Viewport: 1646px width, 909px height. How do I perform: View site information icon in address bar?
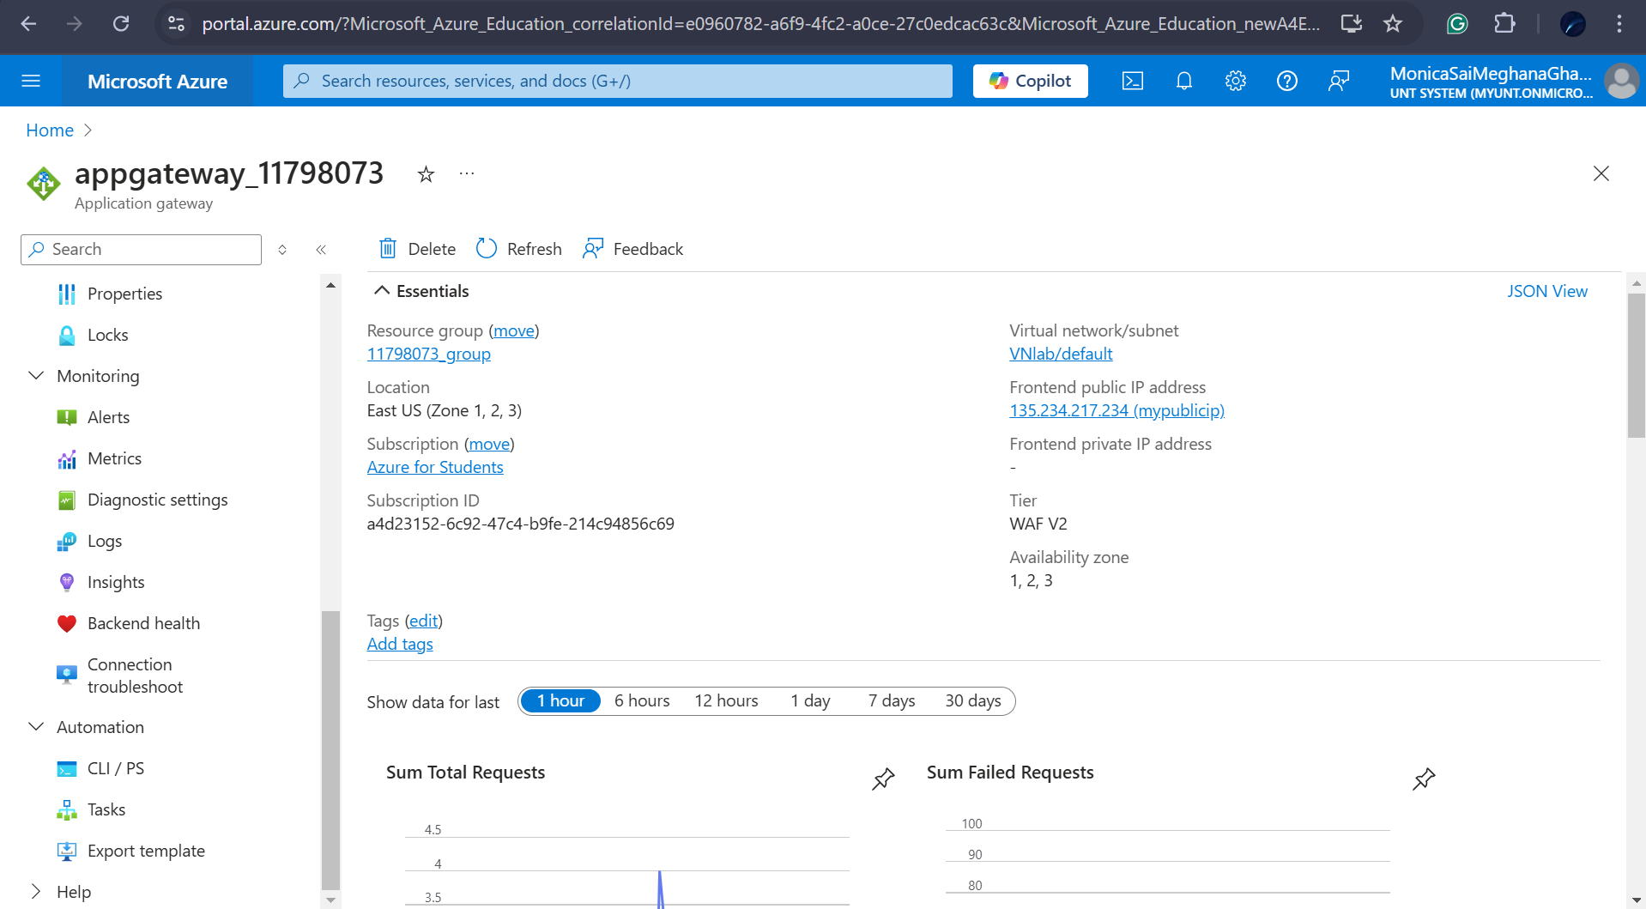[x=176, y=24]
